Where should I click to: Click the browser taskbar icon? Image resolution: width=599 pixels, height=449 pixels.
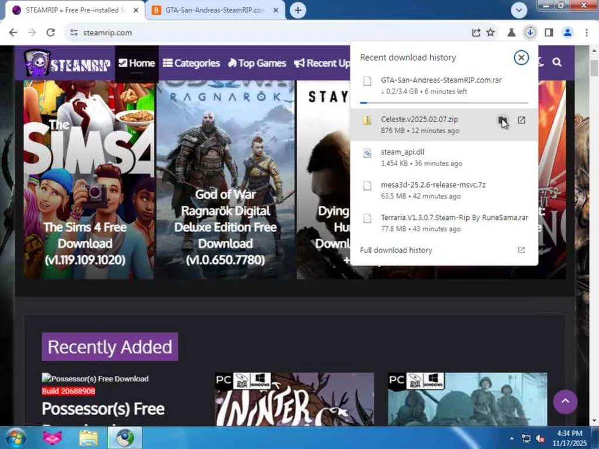(125, 437)
